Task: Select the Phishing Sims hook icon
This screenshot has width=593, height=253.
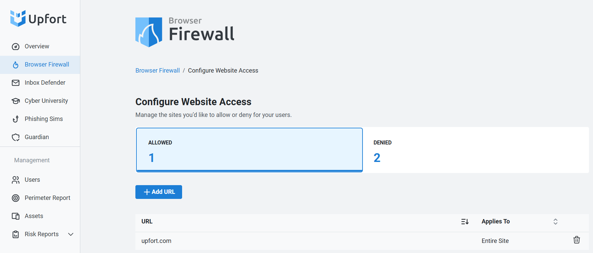Action: pyautogui.click(x=15, y=119)
